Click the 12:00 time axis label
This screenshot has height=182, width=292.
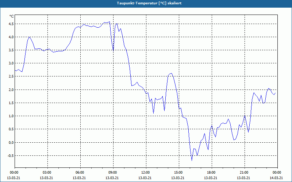[146, 173]
